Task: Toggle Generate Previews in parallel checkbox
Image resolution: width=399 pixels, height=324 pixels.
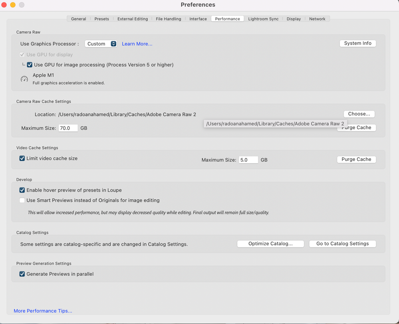Action: tap(22, 274)
